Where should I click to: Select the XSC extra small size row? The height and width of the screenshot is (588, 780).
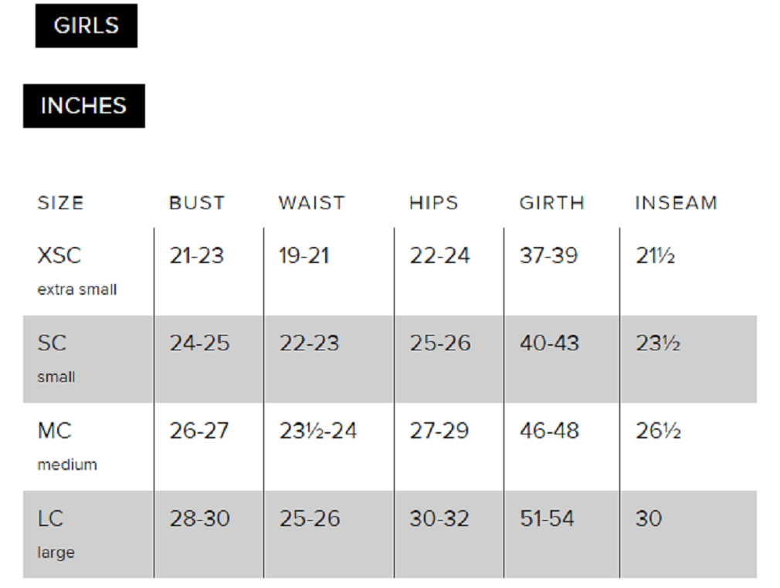click(x=59, y=255)
